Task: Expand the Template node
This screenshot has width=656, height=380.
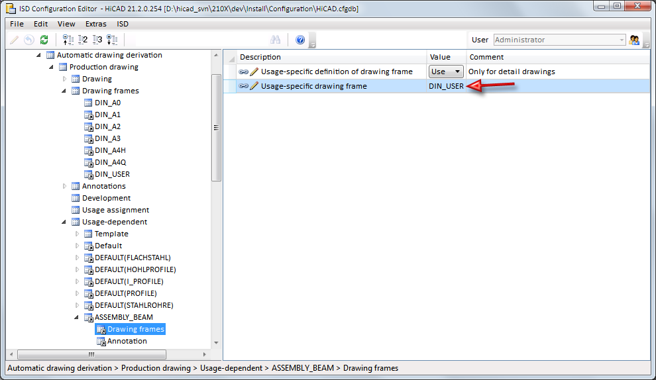Action: pos(77,234)
